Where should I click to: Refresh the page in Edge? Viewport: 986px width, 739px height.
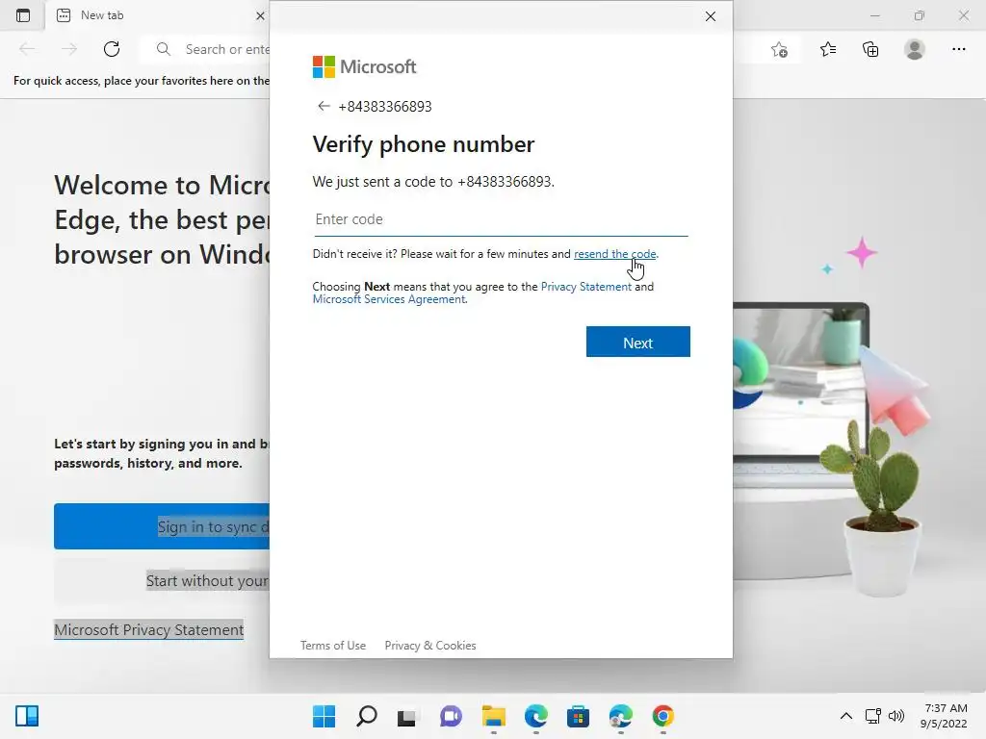112,49
